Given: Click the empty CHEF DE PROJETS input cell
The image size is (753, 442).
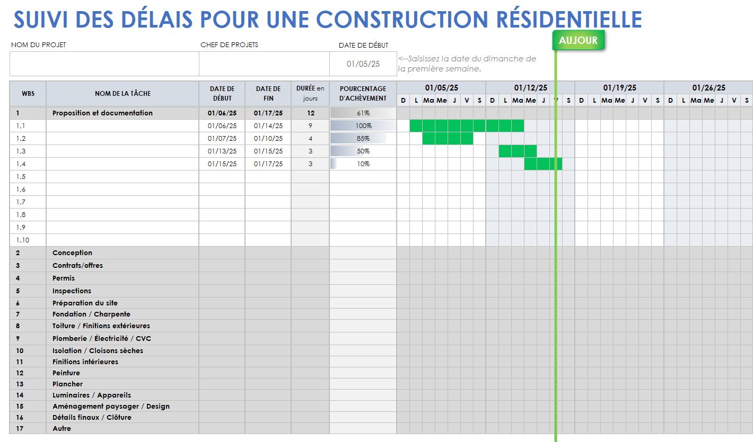Looking at the screenshot, I should [264, 64].
